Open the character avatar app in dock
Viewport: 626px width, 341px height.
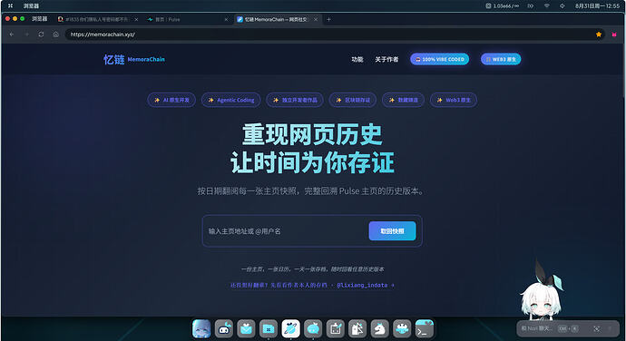click(201, 329)
